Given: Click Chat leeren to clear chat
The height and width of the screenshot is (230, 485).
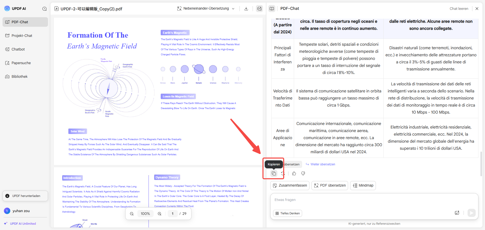Looking at the screenshot, I should tap(459, 9).
